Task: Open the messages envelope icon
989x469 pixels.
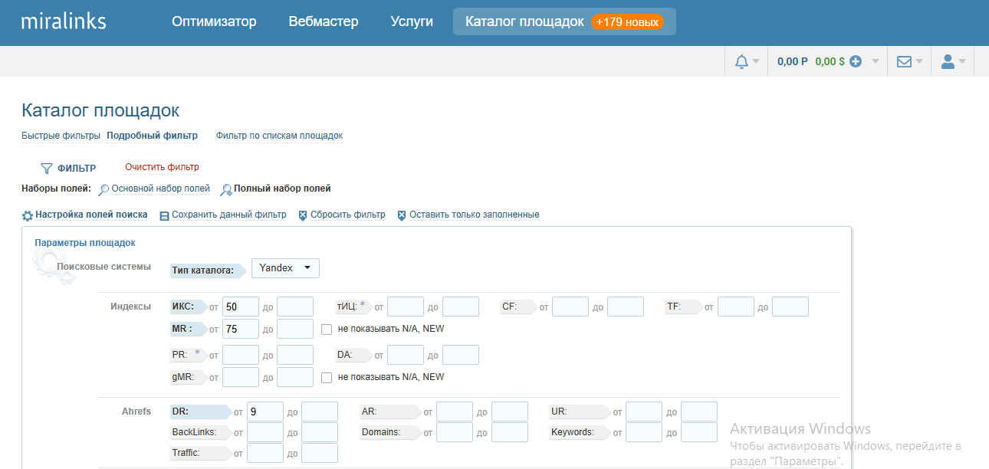Action: [904, 62]
